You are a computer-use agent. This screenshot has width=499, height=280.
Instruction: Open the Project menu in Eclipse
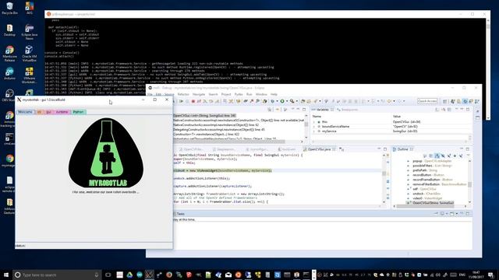pos(226,94)
